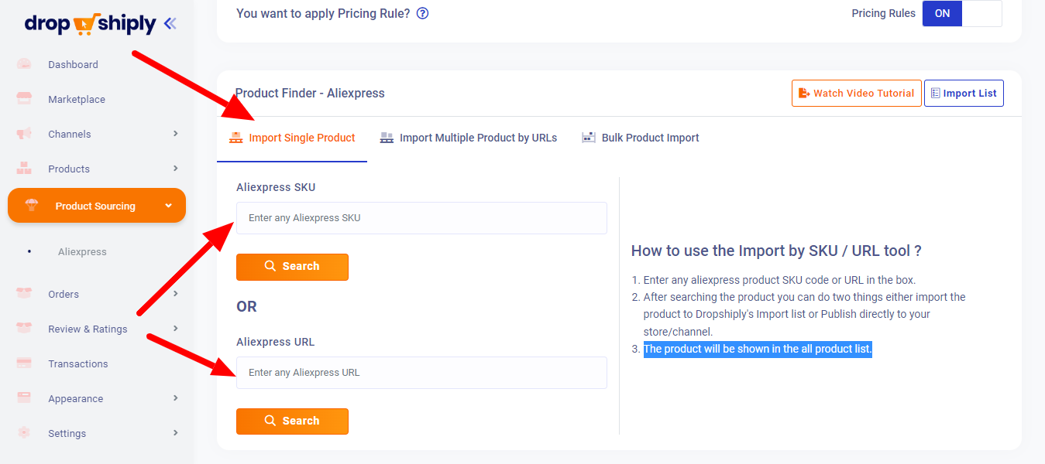Expand the Channels submenu arrow

coord(176,134)
